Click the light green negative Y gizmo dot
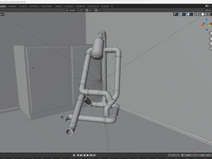This screenshot has height=159, width=212. coord(210,26)
